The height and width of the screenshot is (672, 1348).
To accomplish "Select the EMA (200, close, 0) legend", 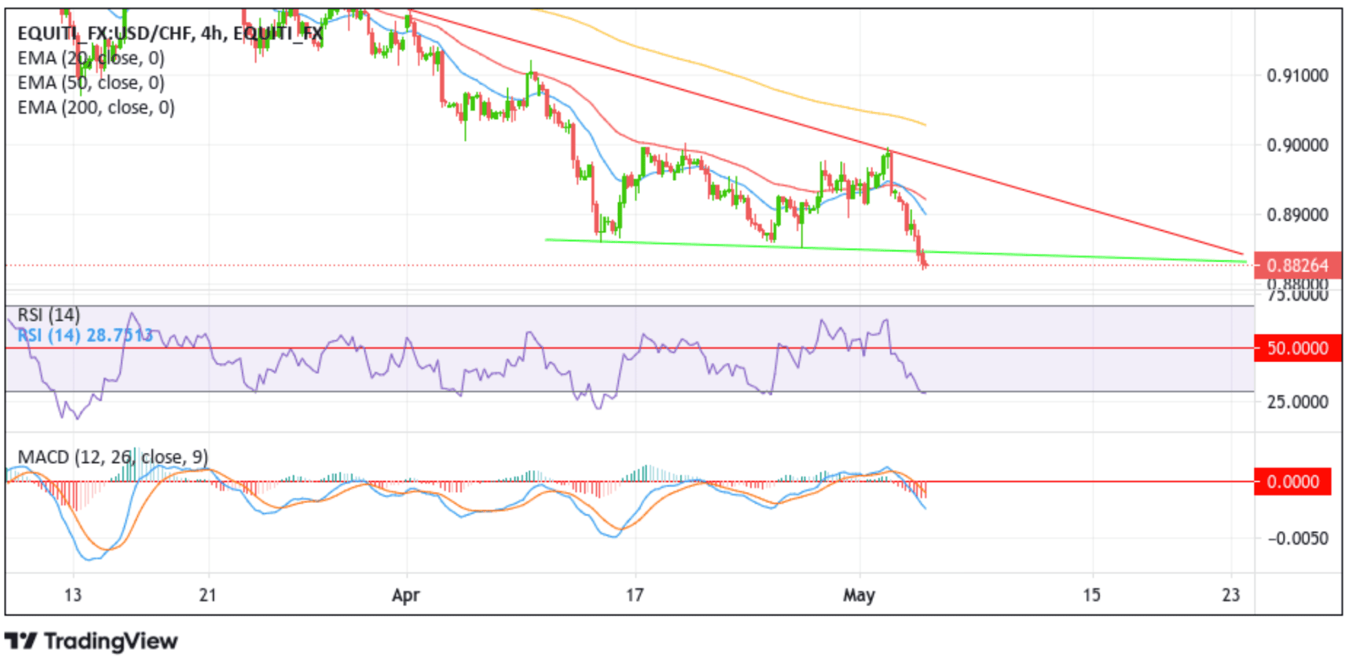I will click(96, 107).
